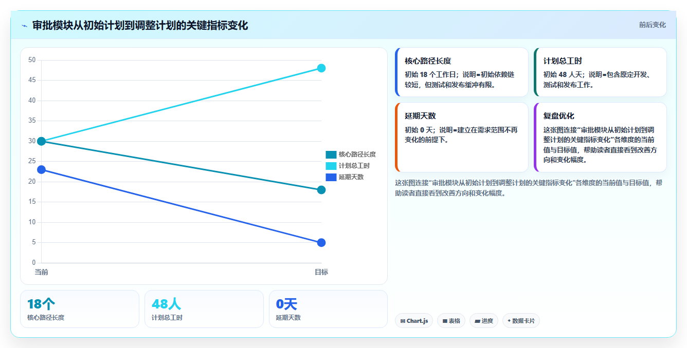Click the description starting 初始 0 天

tap(461, 134)
